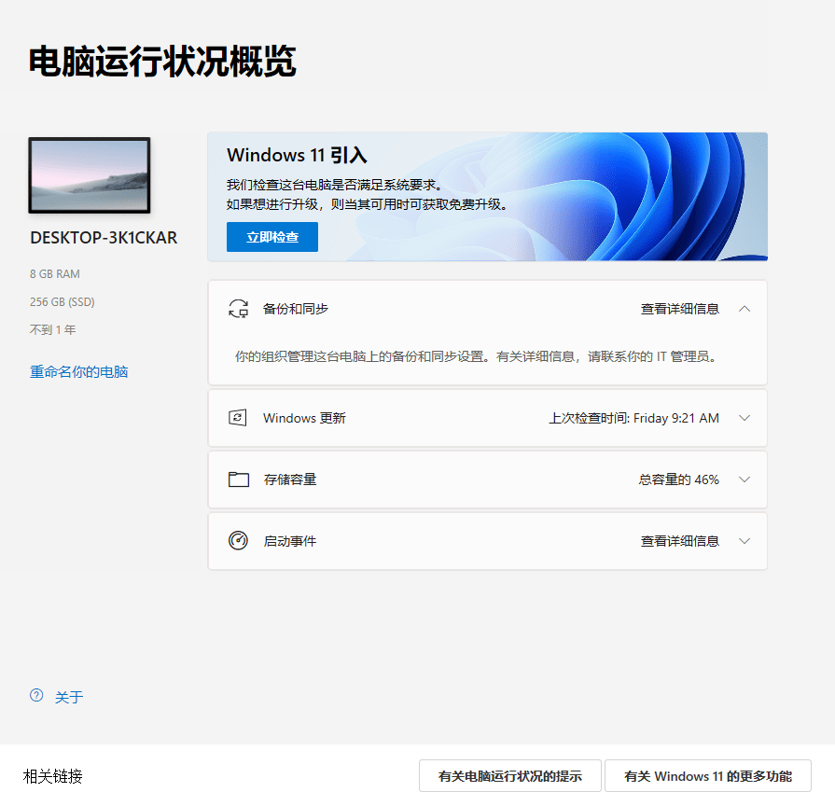The width and height of the screenshot is (835, 806).
Task: Click the question mark icon beside 关于
Action: coord(35,696)
